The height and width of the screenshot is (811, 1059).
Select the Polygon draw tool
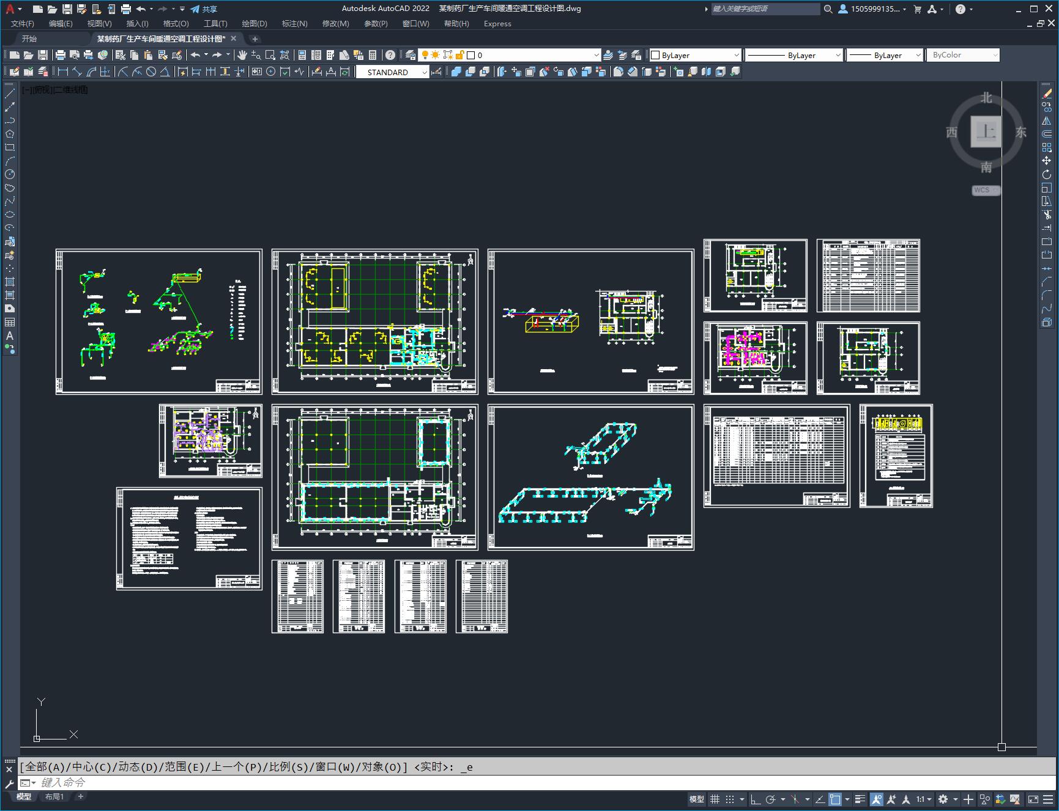10,134
